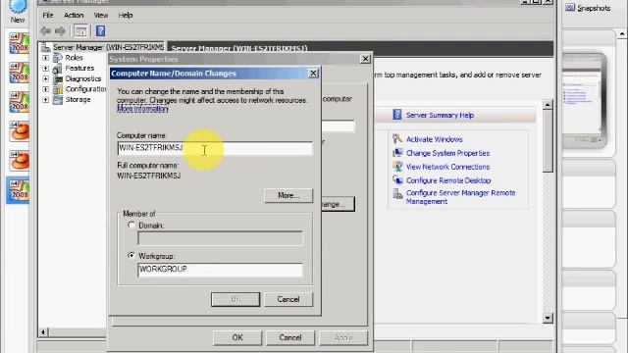Select the highlighted 2008 virtual machine icon

coord(19,190)
